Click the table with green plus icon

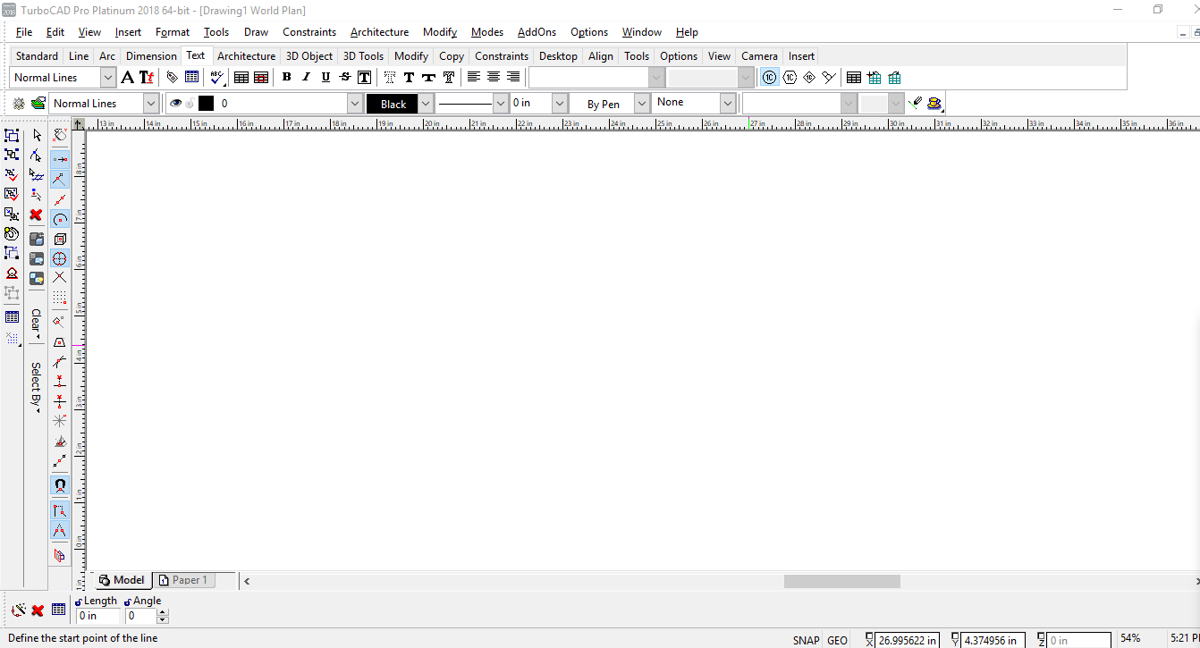875,78
